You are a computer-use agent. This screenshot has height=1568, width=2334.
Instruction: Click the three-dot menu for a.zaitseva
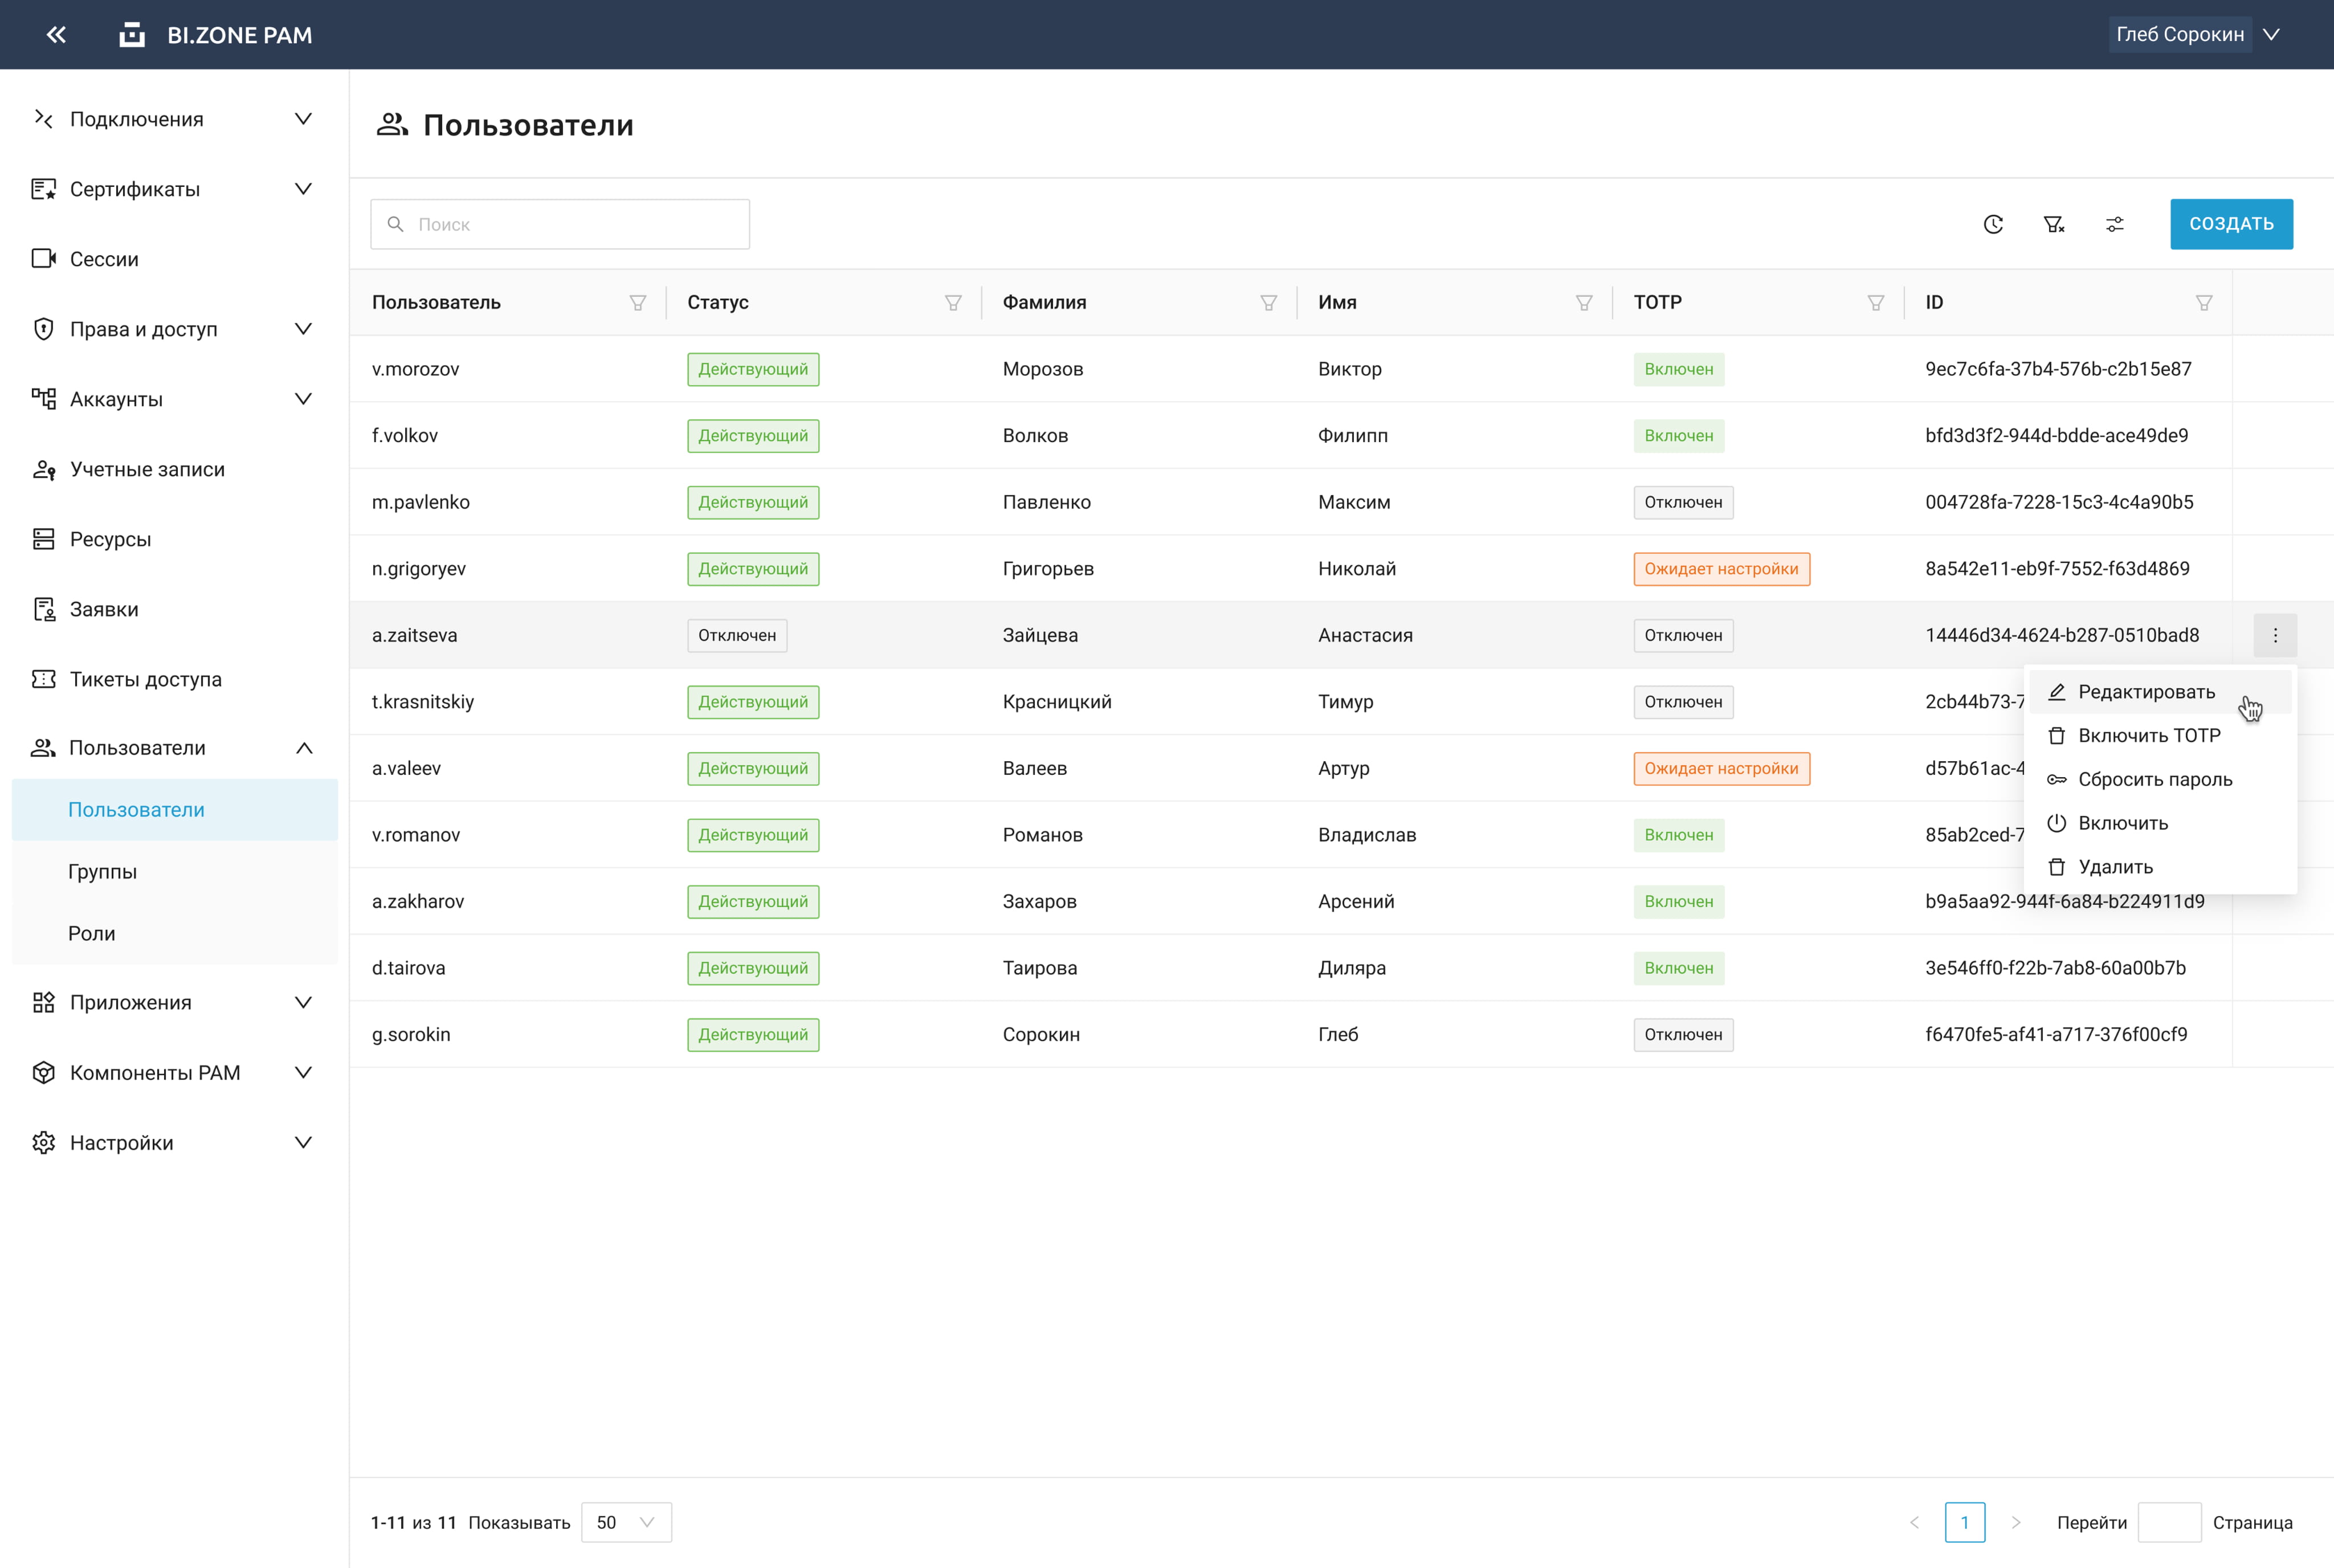click(x=2275, y=635)
